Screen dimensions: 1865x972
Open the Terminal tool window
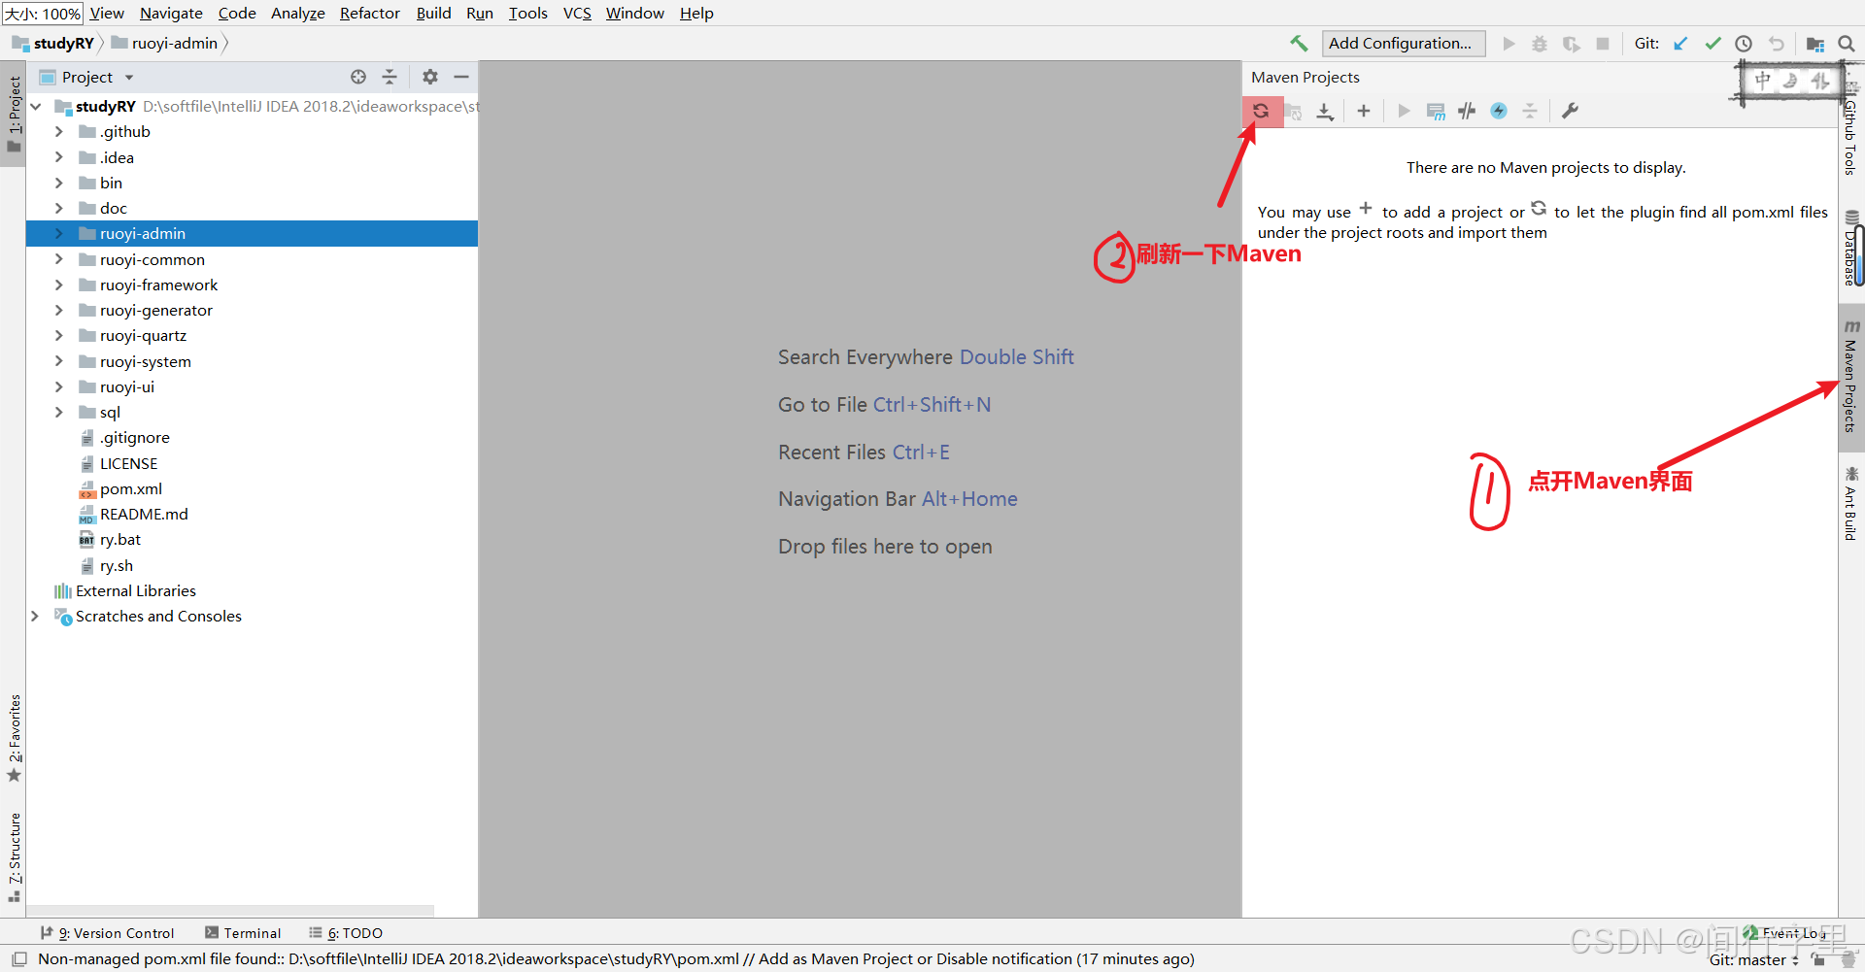tap(243, 933)
